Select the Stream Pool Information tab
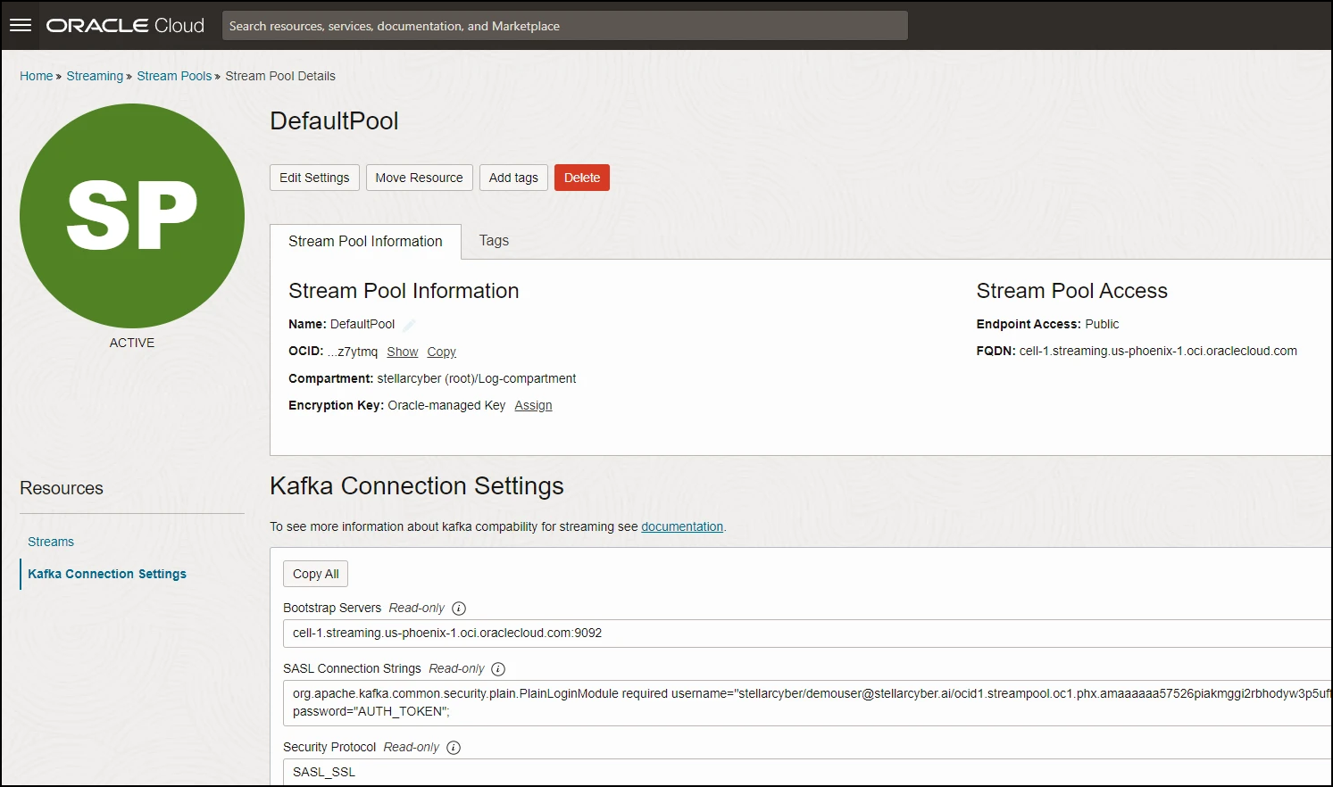The image size is (1333, 787). (365, 242)
